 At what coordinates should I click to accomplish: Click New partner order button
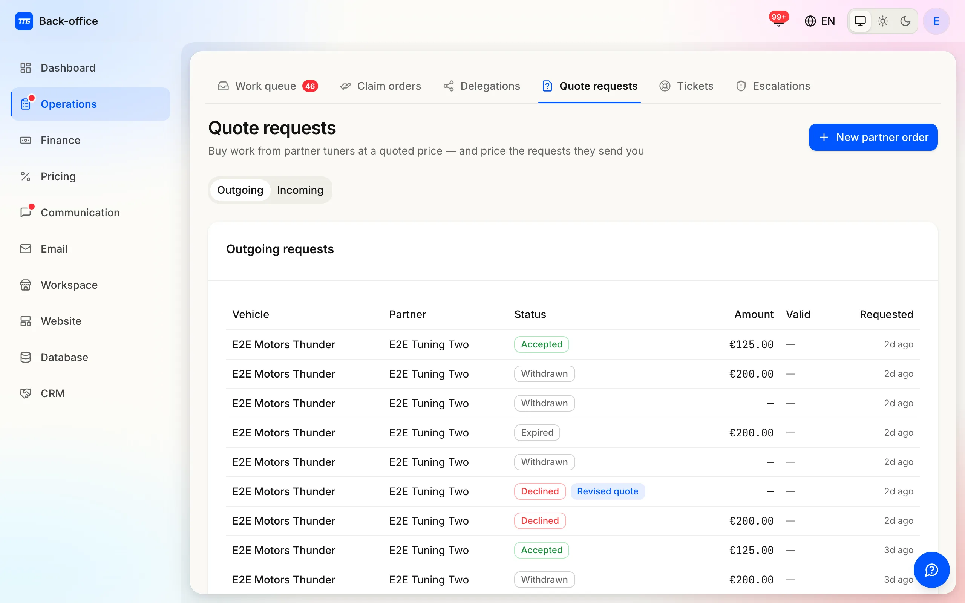tap(873, 137)
